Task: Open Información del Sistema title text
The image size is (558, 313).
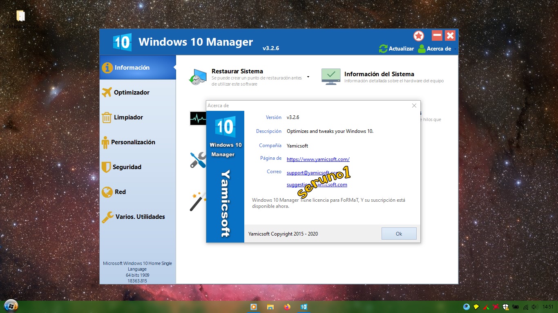Action: click(379, 74)
